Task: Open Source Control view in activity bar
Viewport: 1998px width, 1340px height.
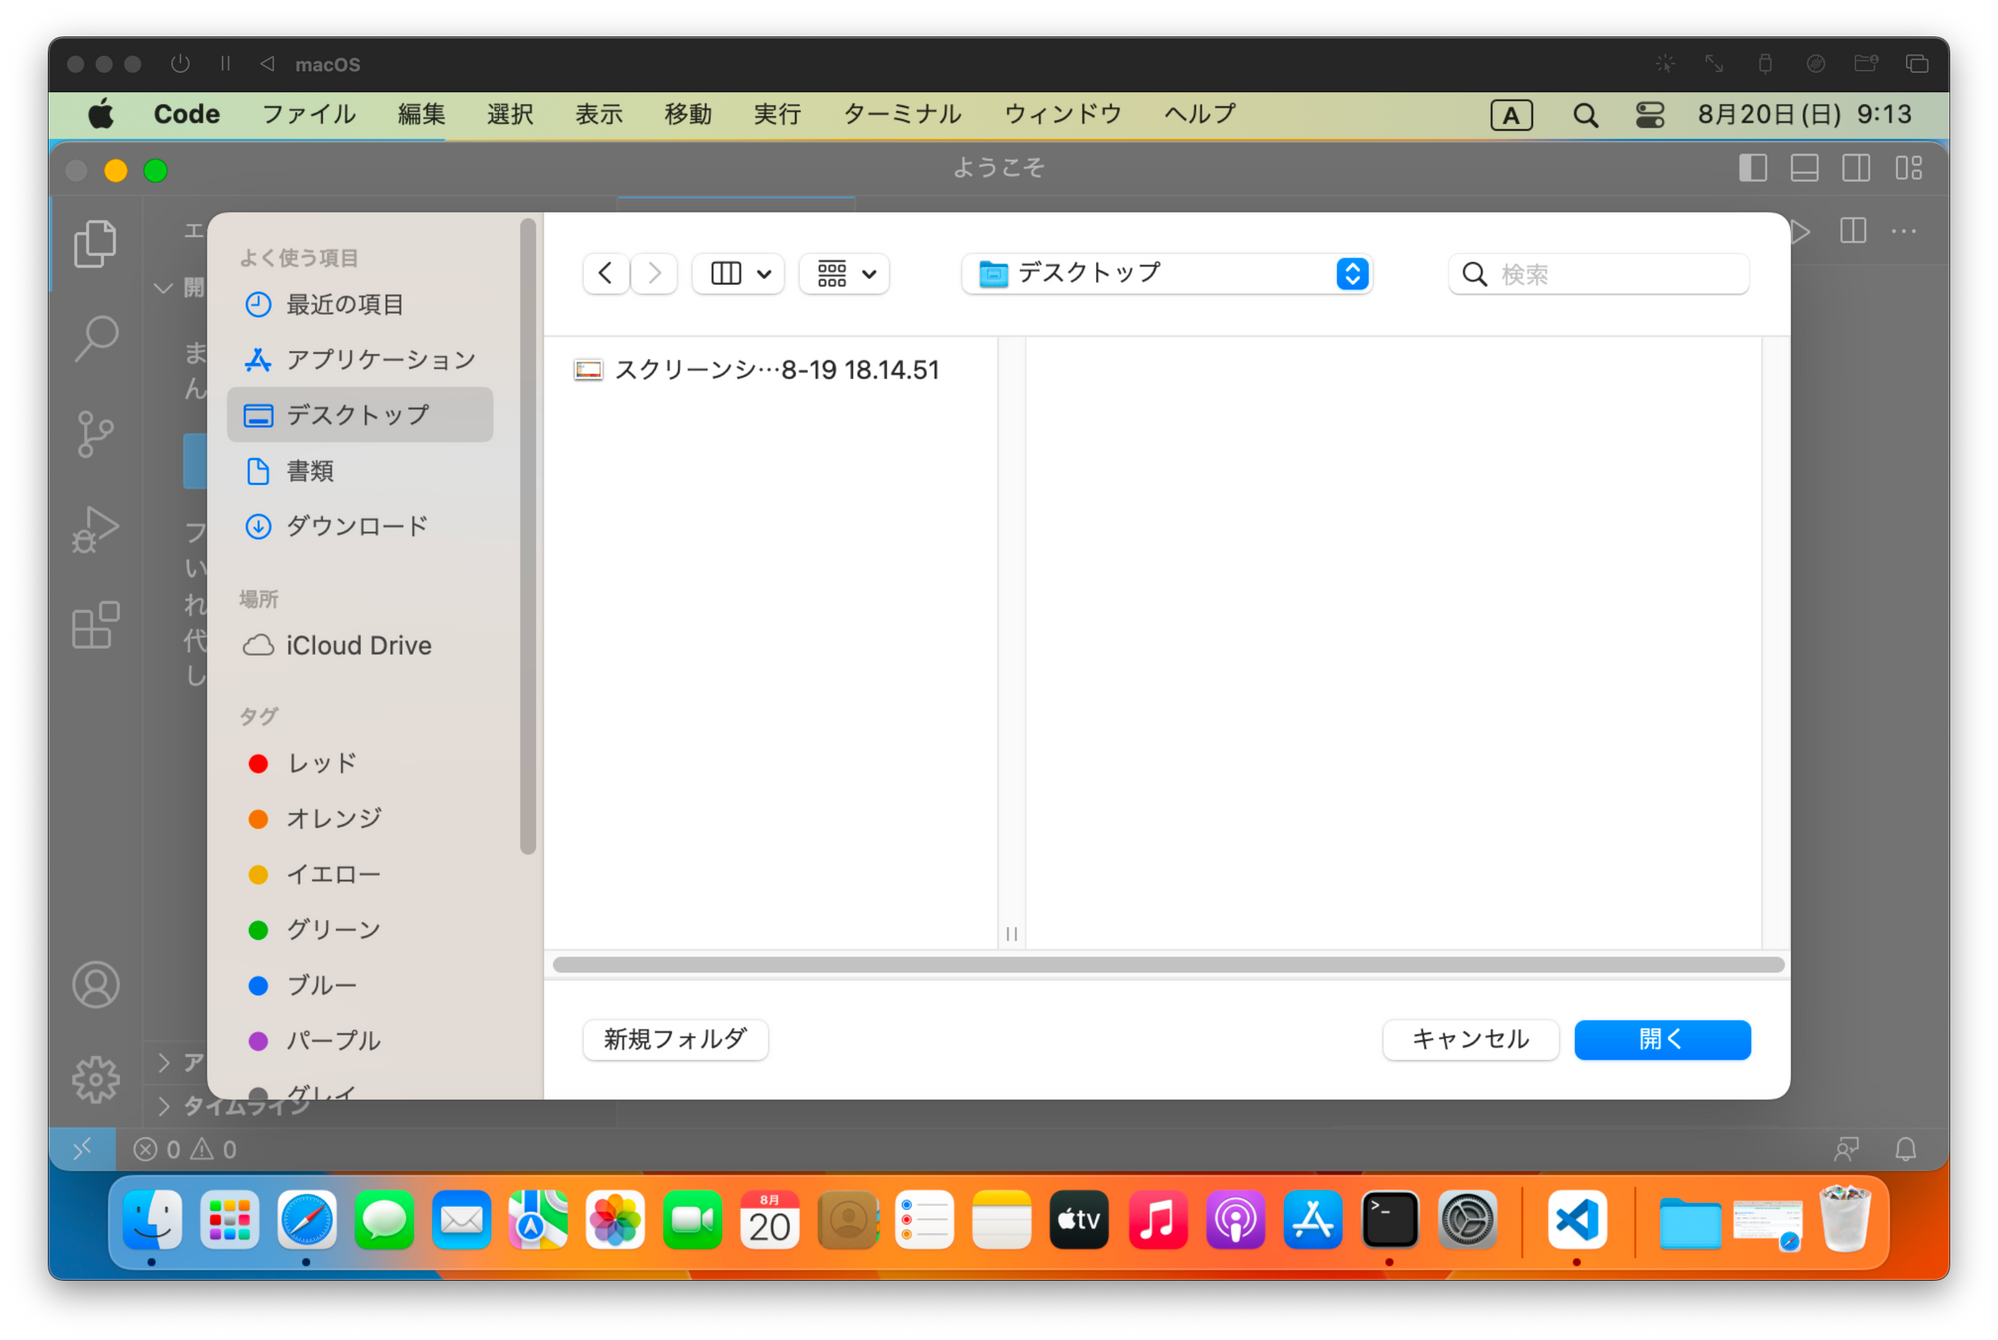Action: coord(95,434)
